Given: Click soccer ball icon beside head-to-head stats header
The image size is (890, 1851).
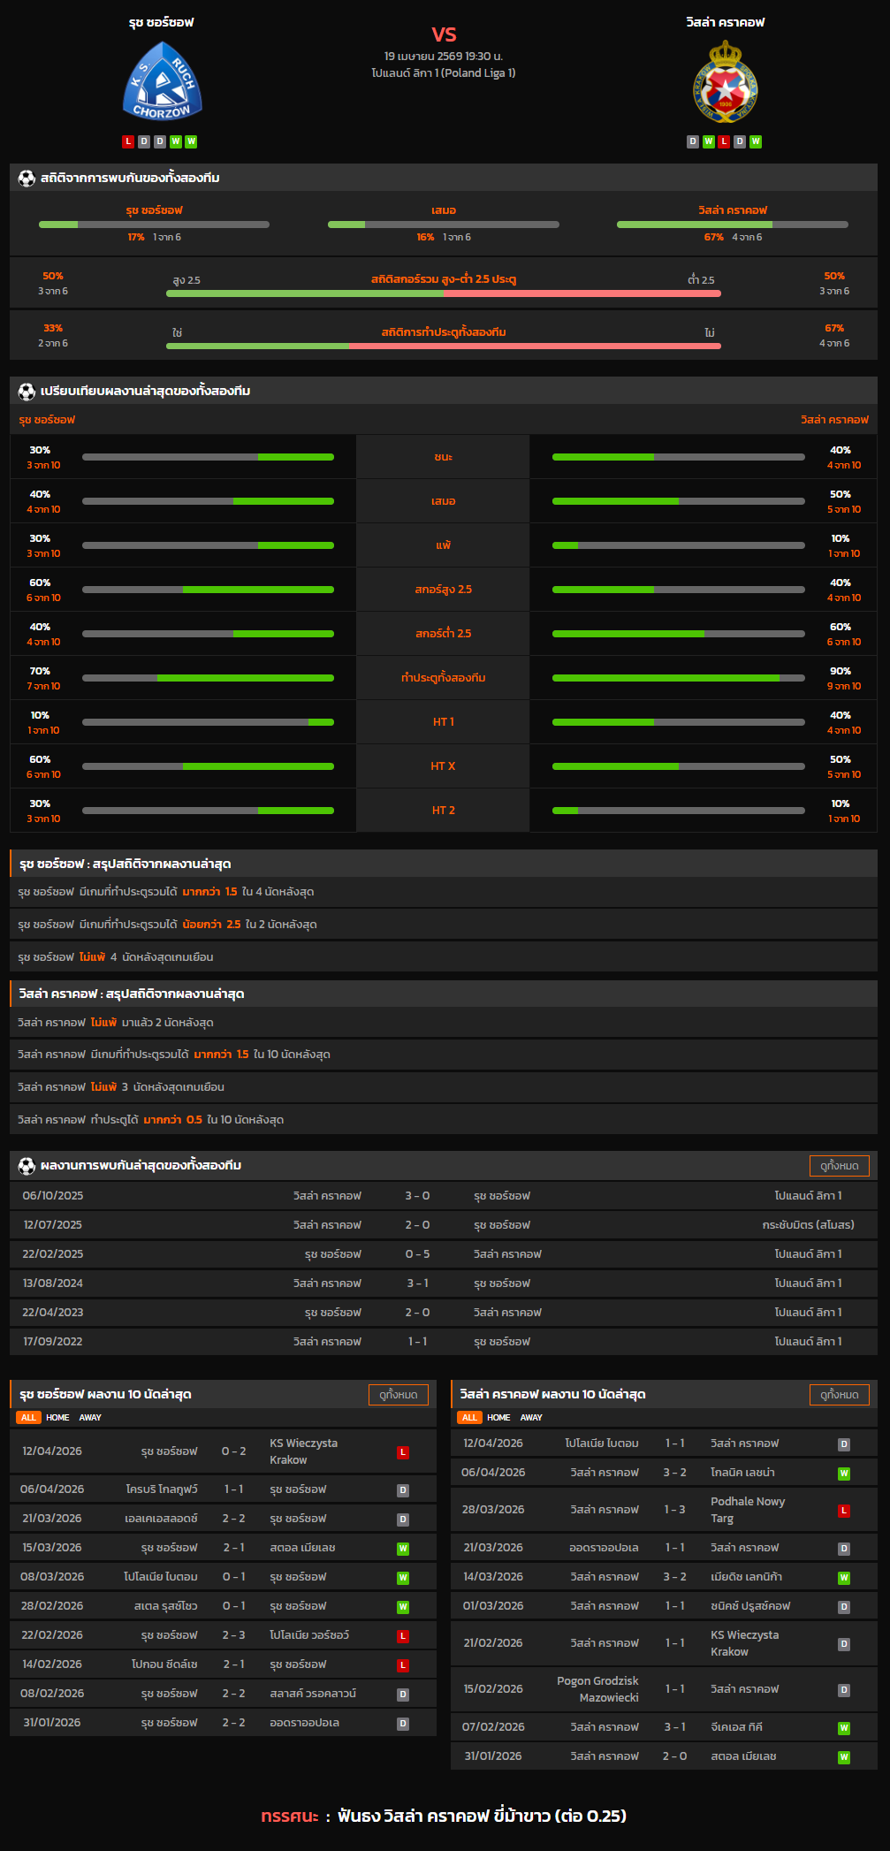Looking at the screenshot, I should 27,178.
